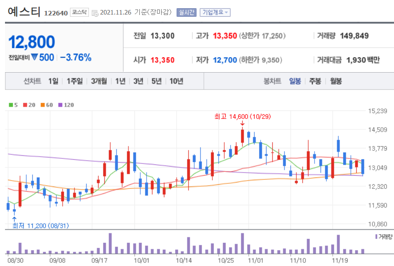The image size is (394, 266).
Task: Switch to 일봉 daily candle chart
Action: 295,81
